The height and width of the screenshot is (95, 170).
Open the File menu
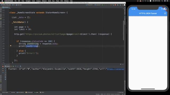[15, 1]
